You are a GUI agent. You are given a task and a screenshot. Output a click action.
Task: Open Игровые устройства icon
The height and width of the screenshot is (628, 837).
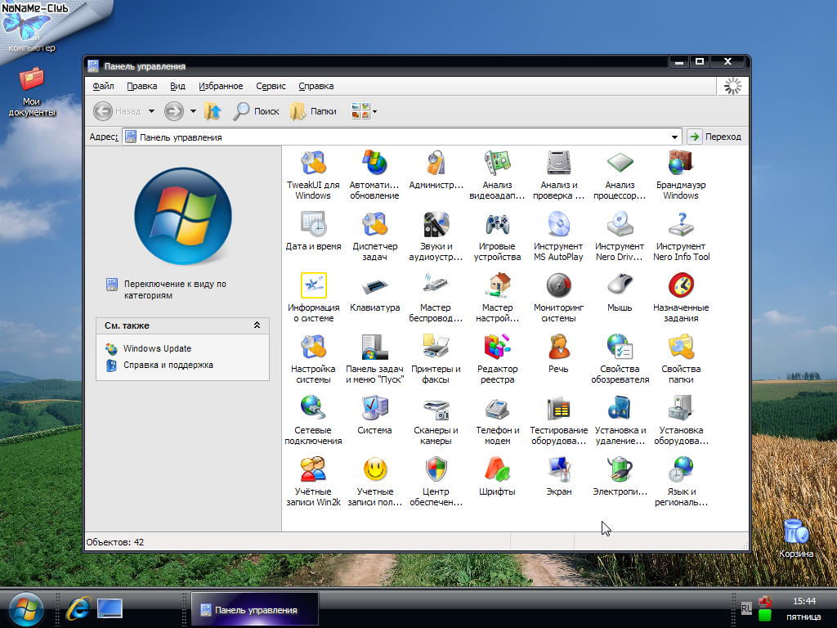(498, 236)
